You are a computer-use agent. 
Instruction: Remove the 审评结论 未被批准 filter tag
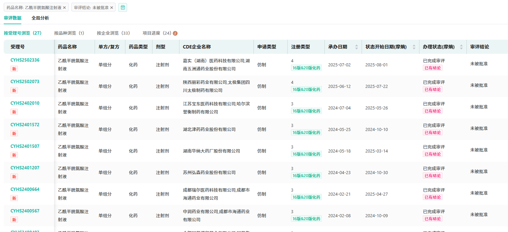tap(112, 8)
